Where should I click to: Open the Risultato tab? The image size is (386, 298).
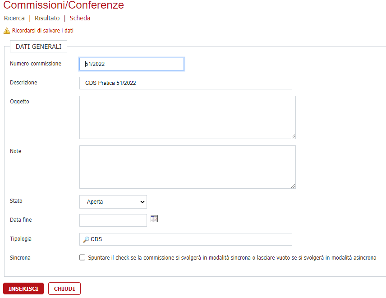click(47, 19)
